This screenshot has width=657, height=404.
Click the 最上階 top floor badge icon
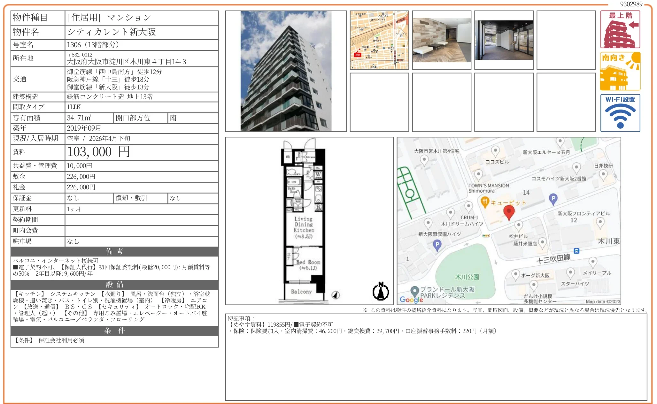click(620, 29)
